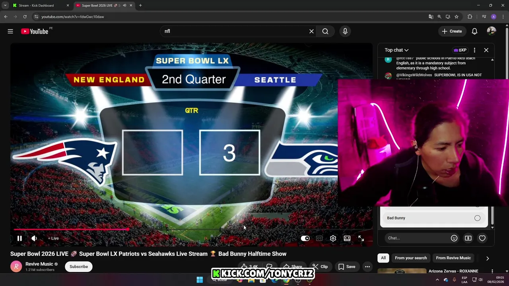
Task: Open video player settings gear
Action: (x=333, y=238)
